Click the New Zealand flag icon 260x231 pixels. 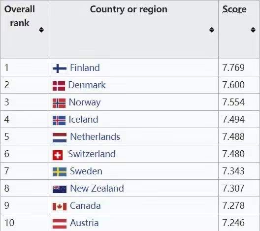[x=60, y=189]
